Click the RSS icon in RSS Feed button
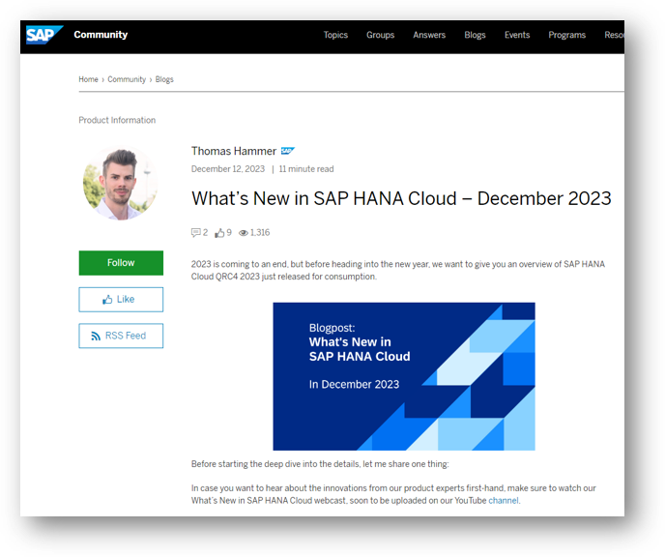Screen dimensions: 665x557 tap(96, 336)
